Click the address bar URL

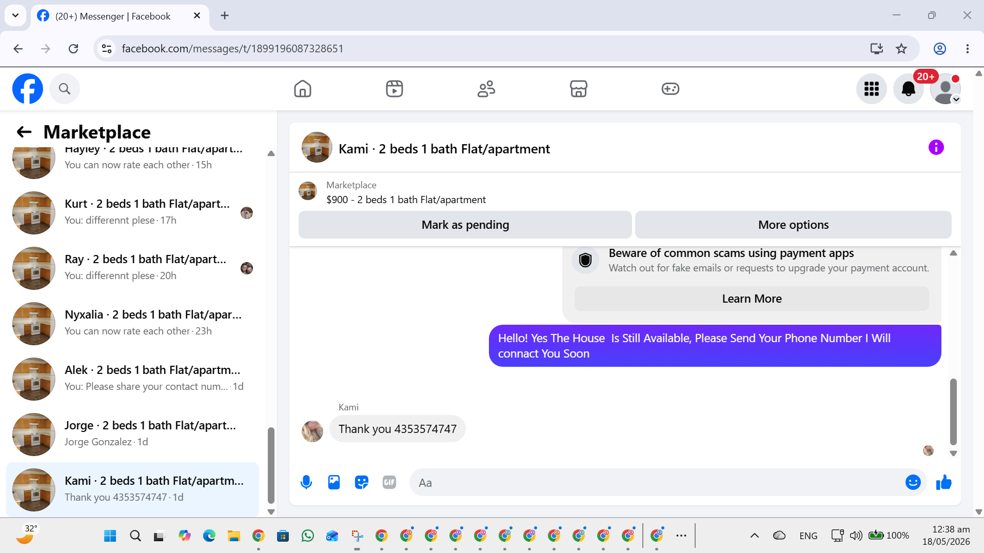232,49
